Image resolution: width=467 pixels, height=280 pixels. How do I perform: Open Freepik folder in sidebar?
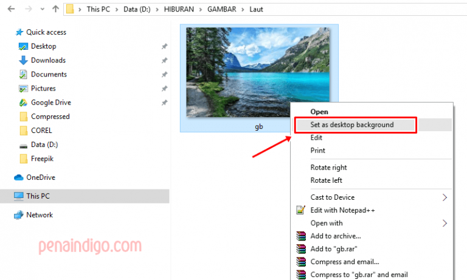[x=42, y=159]
